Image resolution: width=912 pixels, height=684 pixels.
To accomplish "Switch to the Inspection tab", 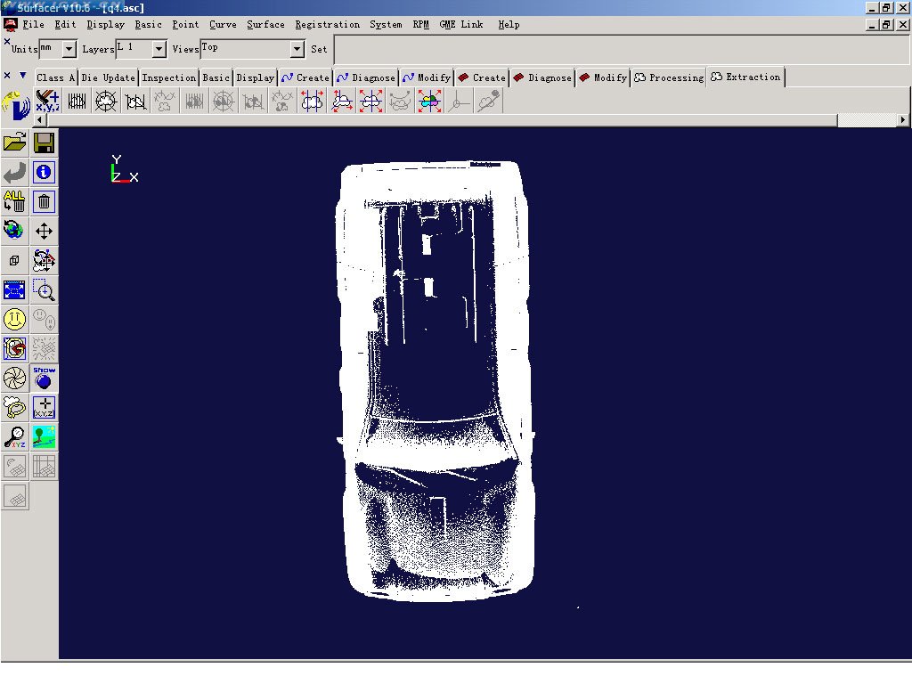I will (168, 77).
